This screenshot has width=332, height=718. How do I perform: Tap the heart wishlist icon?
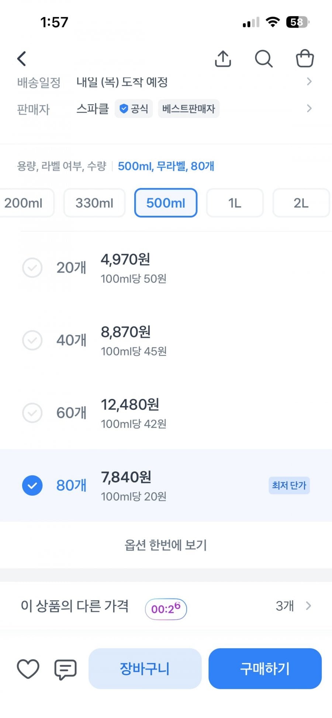(28, 669)
